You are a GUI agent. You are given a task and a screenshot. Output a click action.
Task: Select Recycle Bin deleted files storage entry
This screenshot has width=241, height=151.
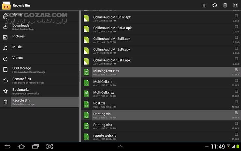(x=39, y=102)
